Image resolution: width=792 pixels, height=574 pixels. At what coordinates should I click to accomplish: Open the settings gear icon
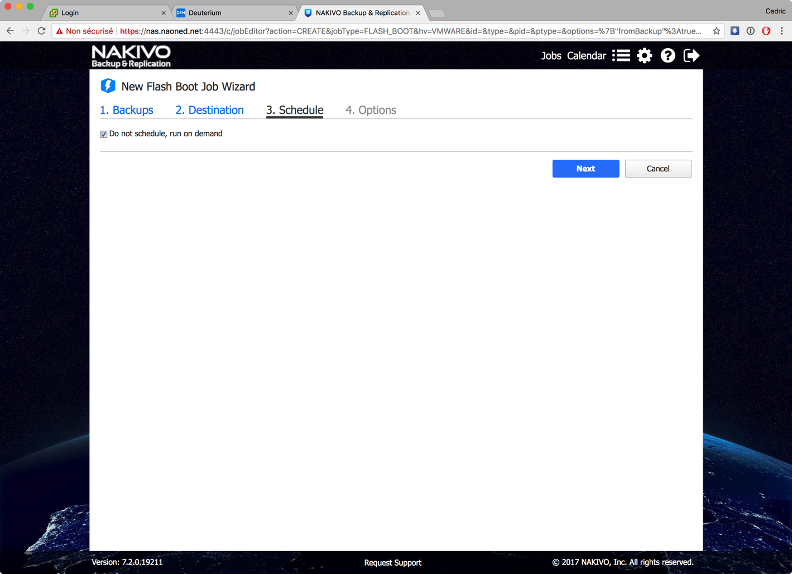point(644,56)
